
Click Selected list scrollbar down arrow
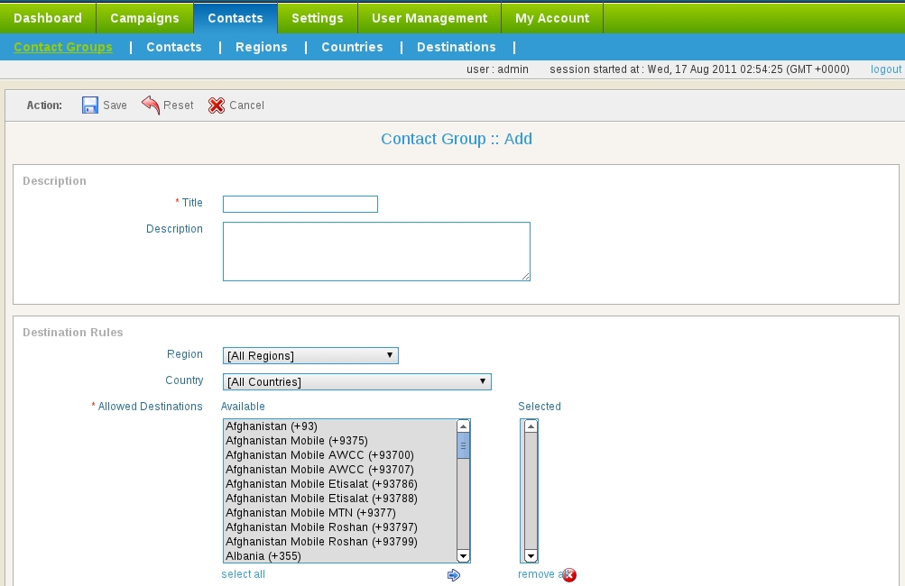pos(531,556)
